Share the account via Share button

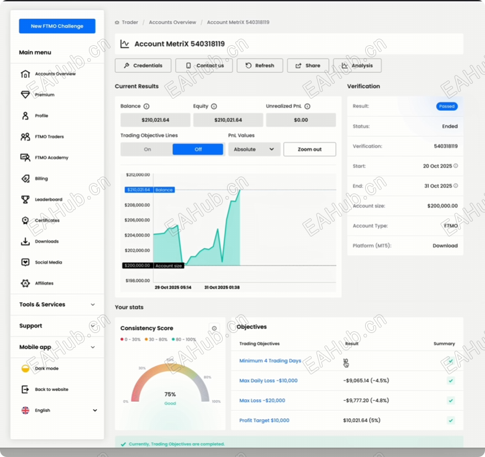pyautogui.click(x=308, y=66)
